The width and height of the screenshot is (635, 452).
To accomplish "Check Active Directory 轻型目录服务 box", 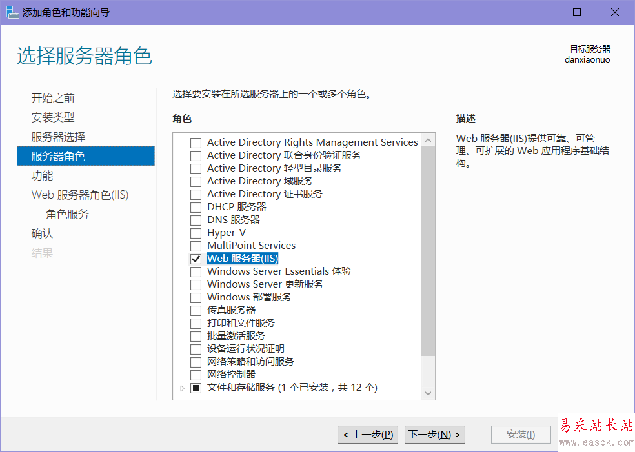I will pos(196,169).
